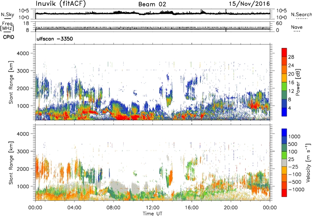Click orange velocity patch near 14:00 UT
The width and height of the screenshot is (312, 216).
click(170, 178)
